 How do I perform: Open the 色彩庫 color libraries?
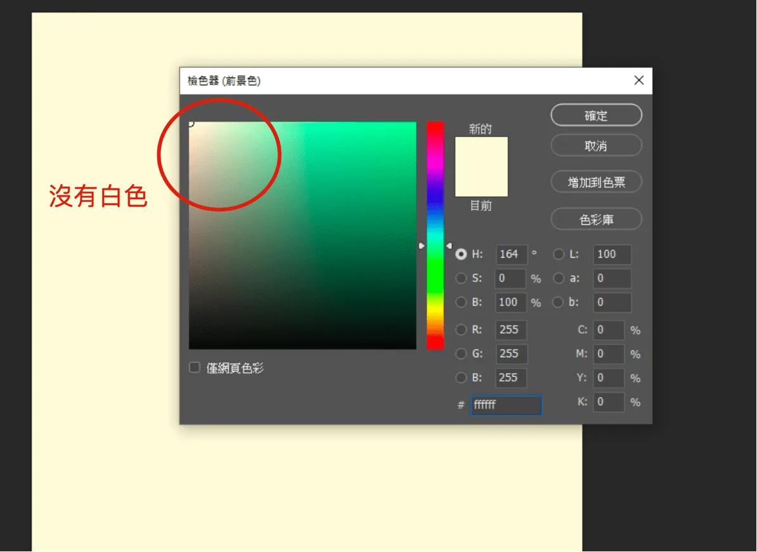coord(596,220)
